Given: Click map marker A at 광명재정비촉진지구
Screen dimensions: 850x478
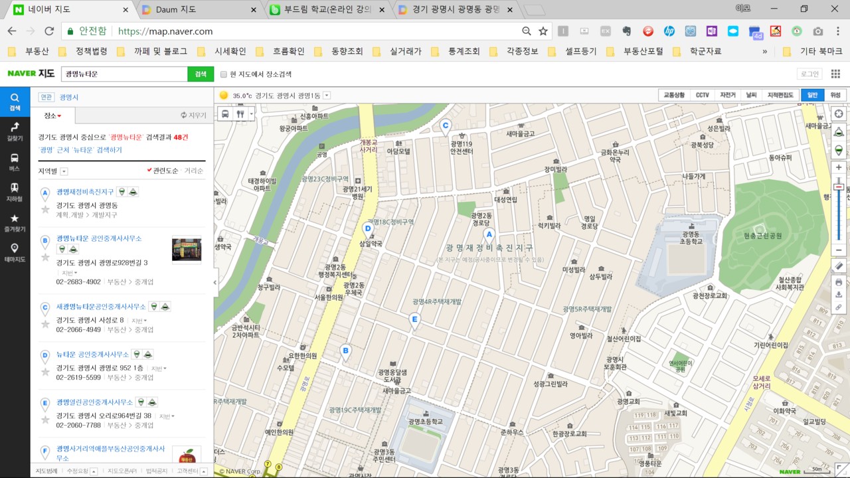Looking at the screenshot, I should [x=489, y=236].
